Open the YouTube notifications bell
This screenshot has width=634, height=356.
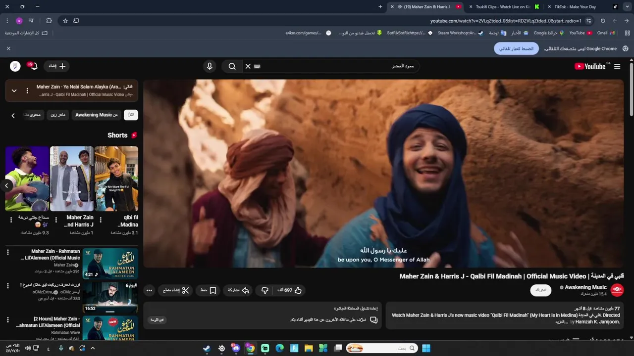(34, 66)
